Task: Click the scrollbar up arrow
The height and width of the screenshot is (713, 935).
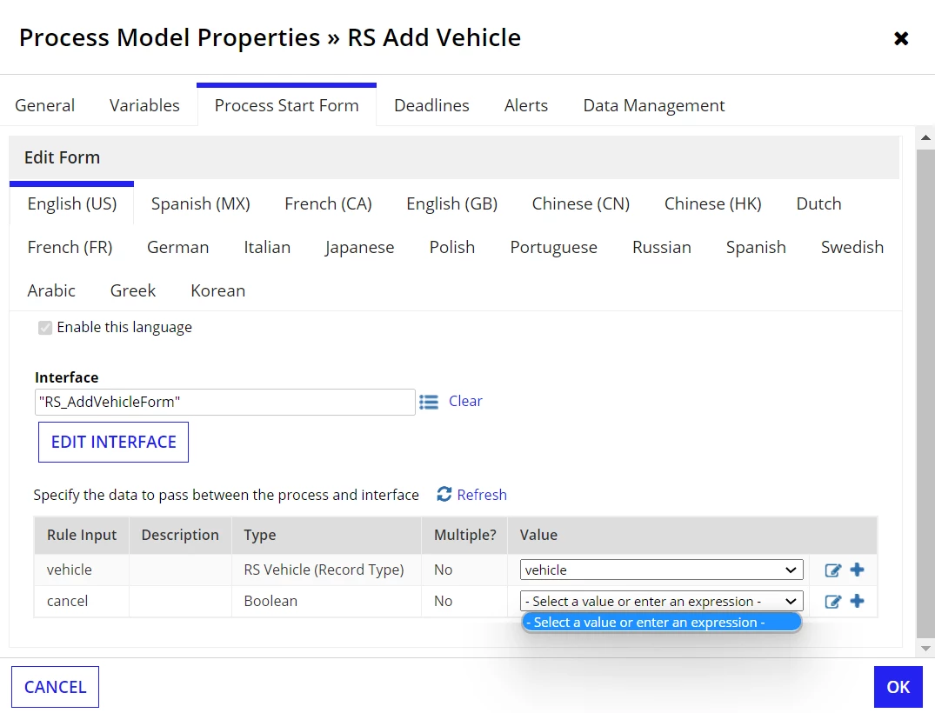Action: coord(925,137)
